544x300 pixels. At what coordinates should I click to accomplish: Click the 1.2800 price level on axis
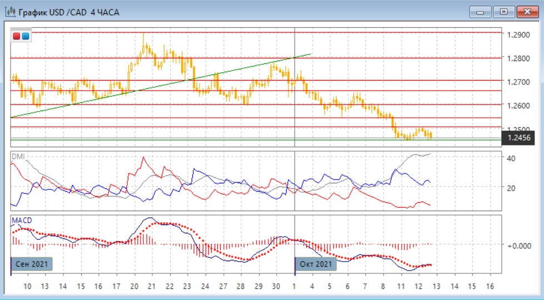coord(518,58)
